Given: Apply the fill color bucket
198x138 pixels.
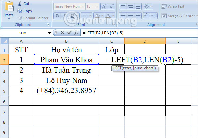Looking at the screenshot, I should (97, 16).
